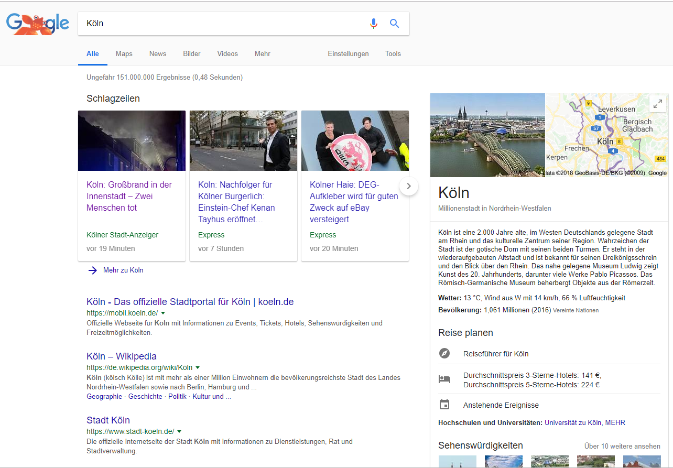
Task: Open headline Kölner Haie DEG-Aufkleber
Action: tap(354, 202)
